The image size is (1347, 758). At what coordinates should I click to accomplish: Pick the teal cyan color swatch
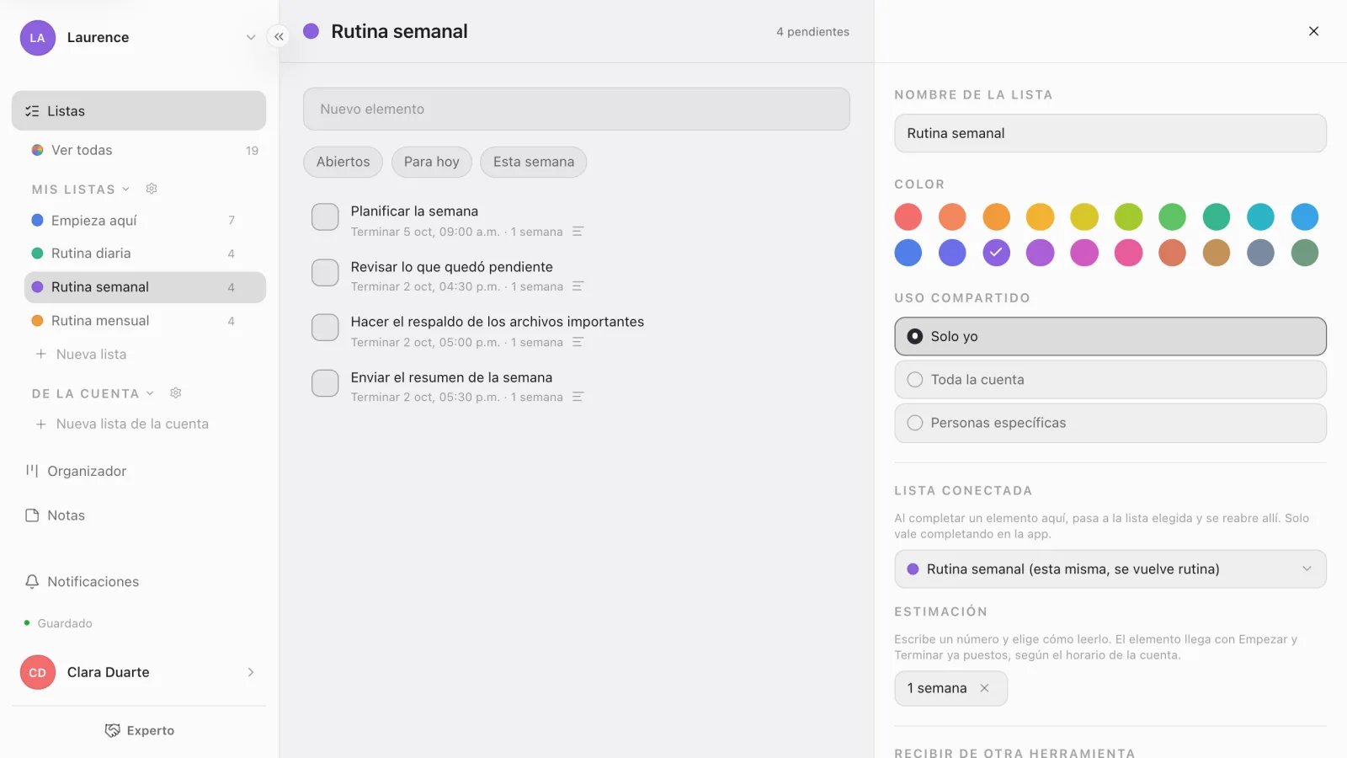[x=1260, y=217]
